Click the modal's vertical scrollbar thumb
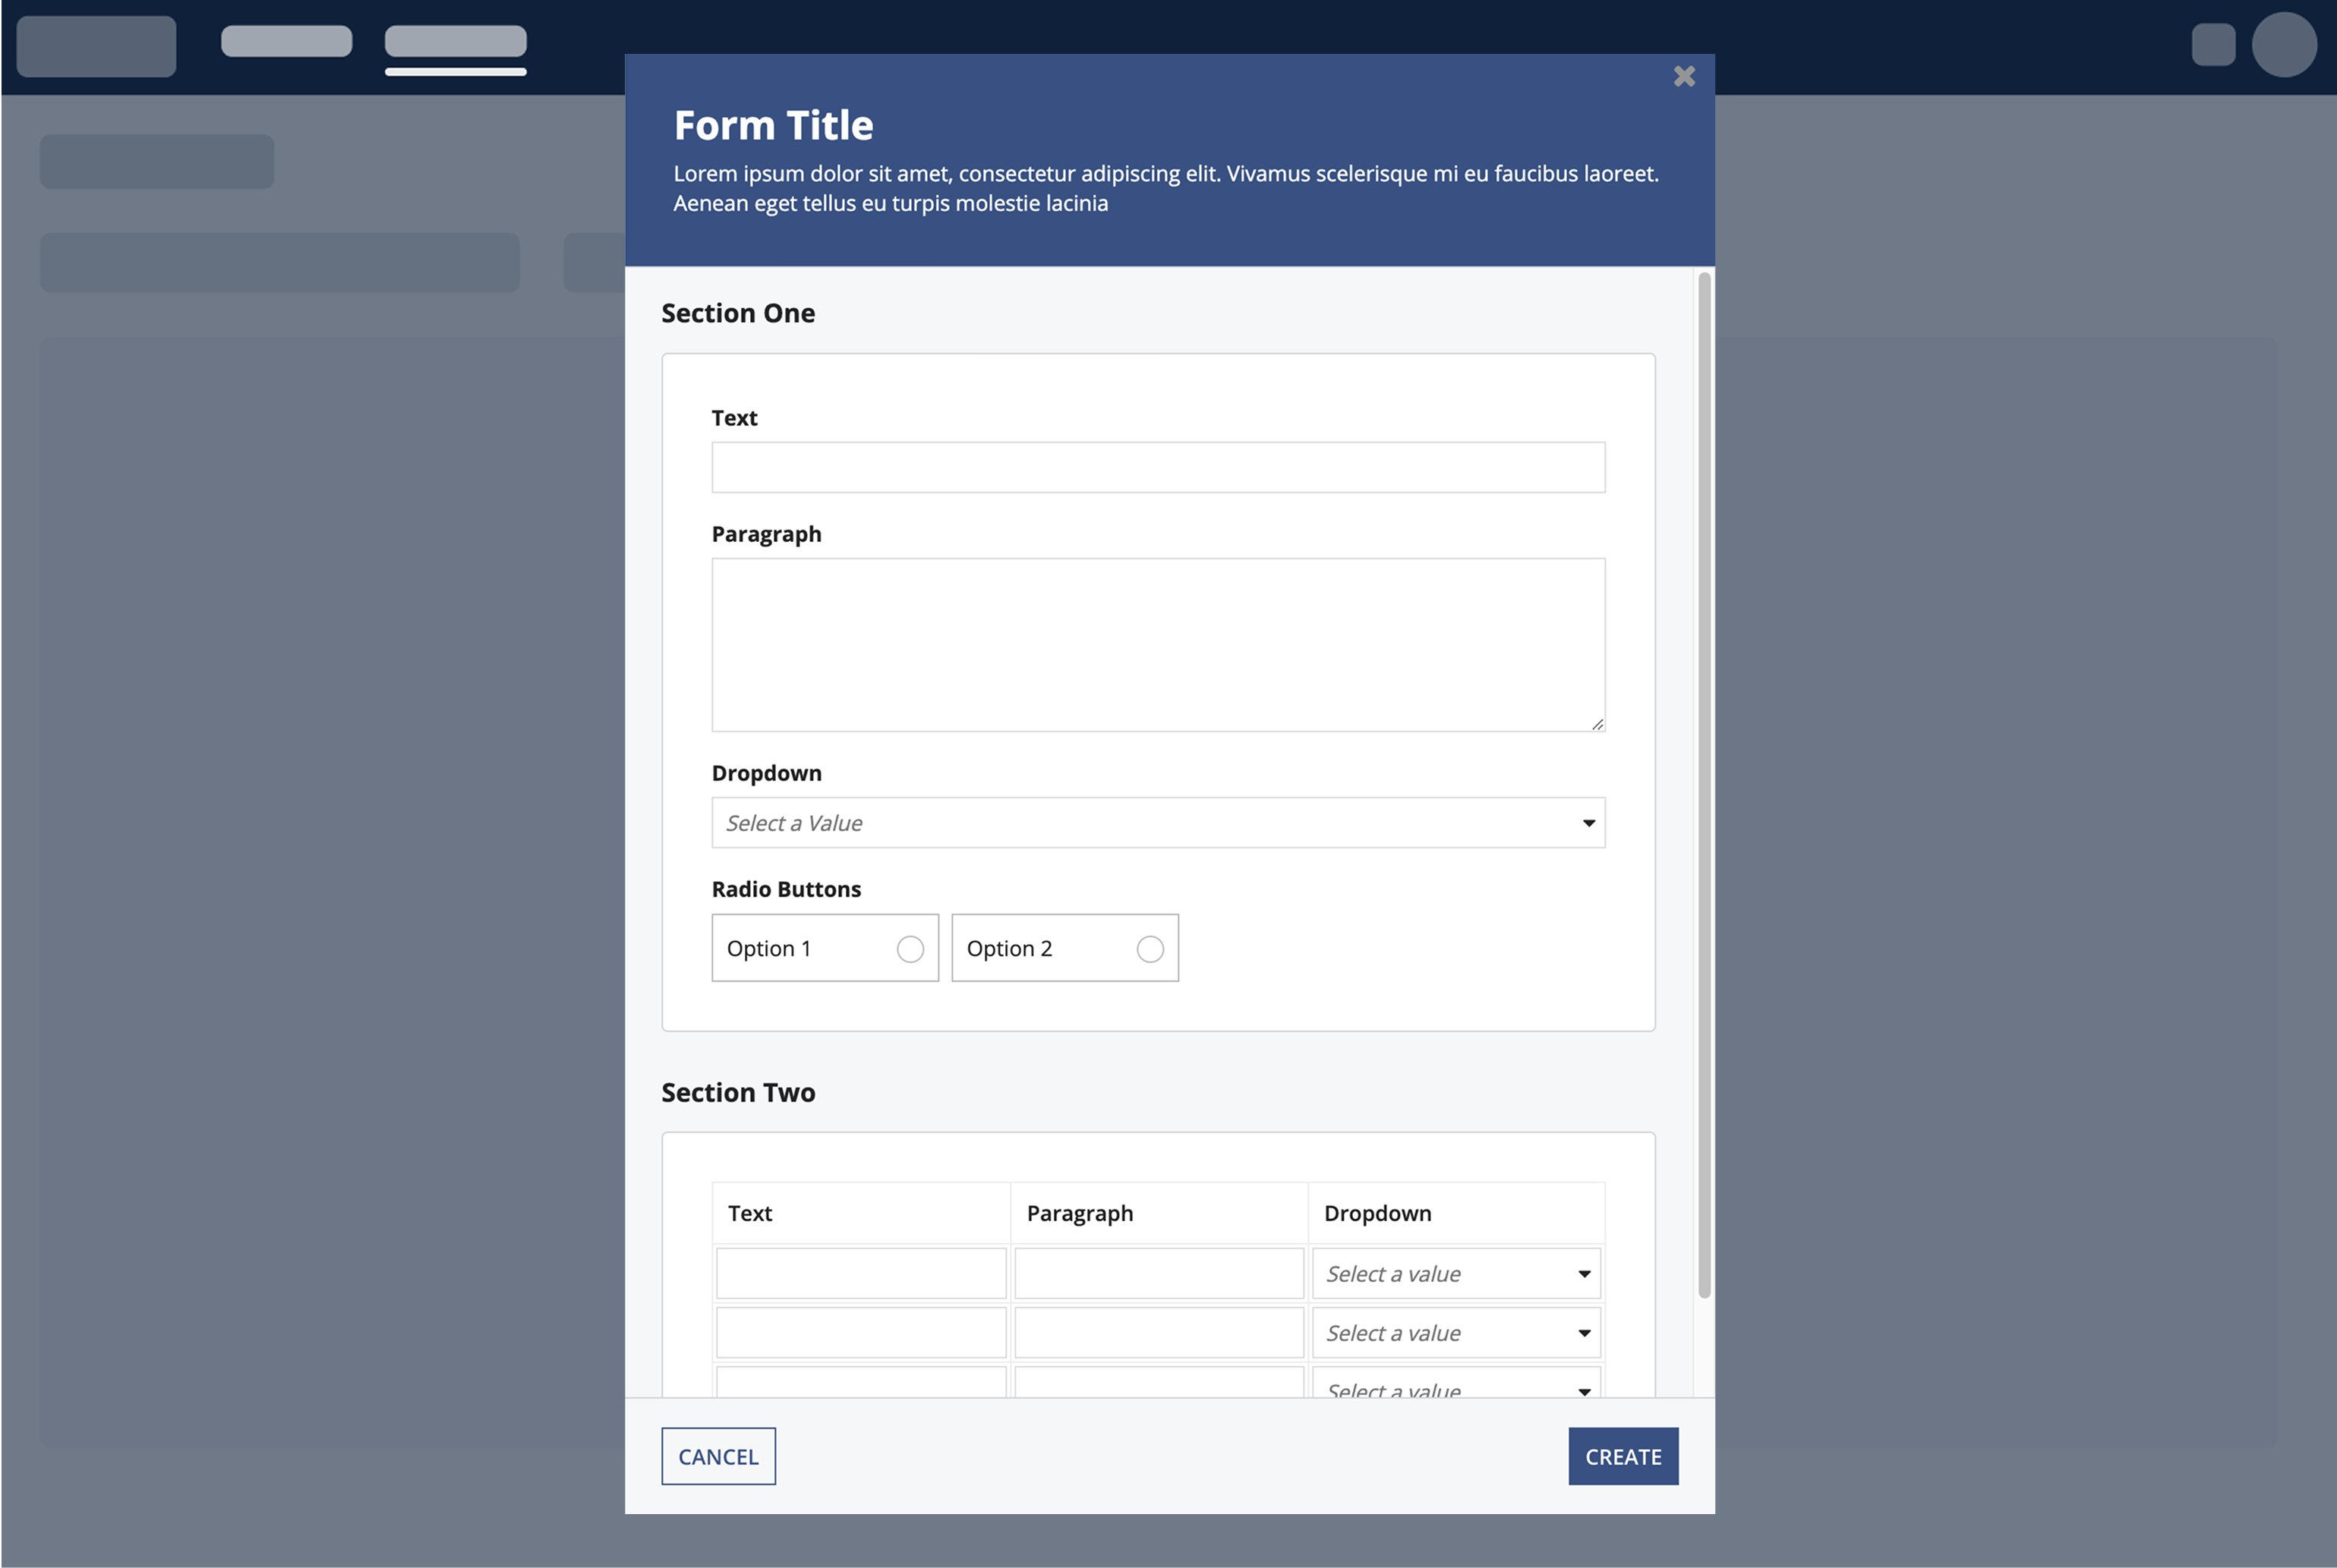 (1704, 785)
